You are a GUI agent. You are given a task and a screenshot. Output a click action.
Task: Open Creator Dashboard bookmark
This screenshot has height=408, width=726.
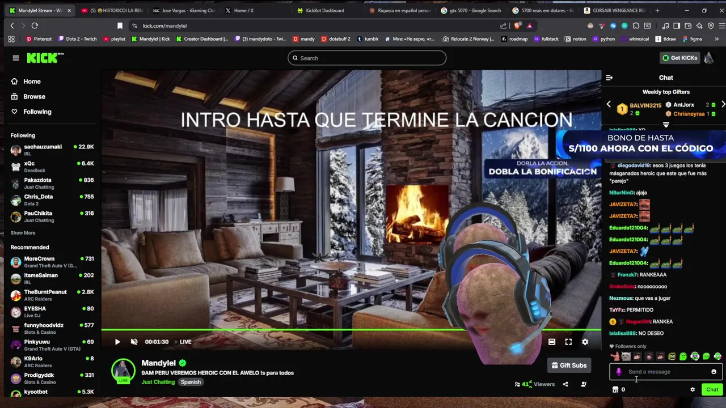point(202,39)
